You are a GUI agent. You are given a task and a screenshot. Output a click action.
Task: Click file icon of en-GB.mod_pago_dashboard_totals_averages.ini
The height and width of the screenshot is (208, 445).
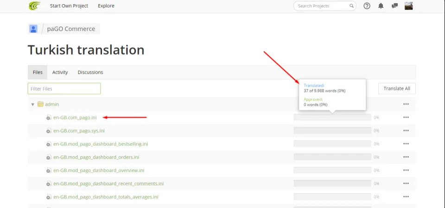49,197
